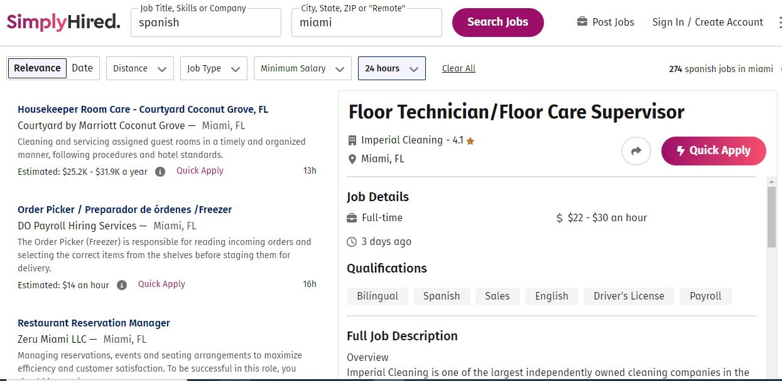Viewport: 782px width, 381px height.
Task: Click the share arrow icon
Action: click(636, 151)
